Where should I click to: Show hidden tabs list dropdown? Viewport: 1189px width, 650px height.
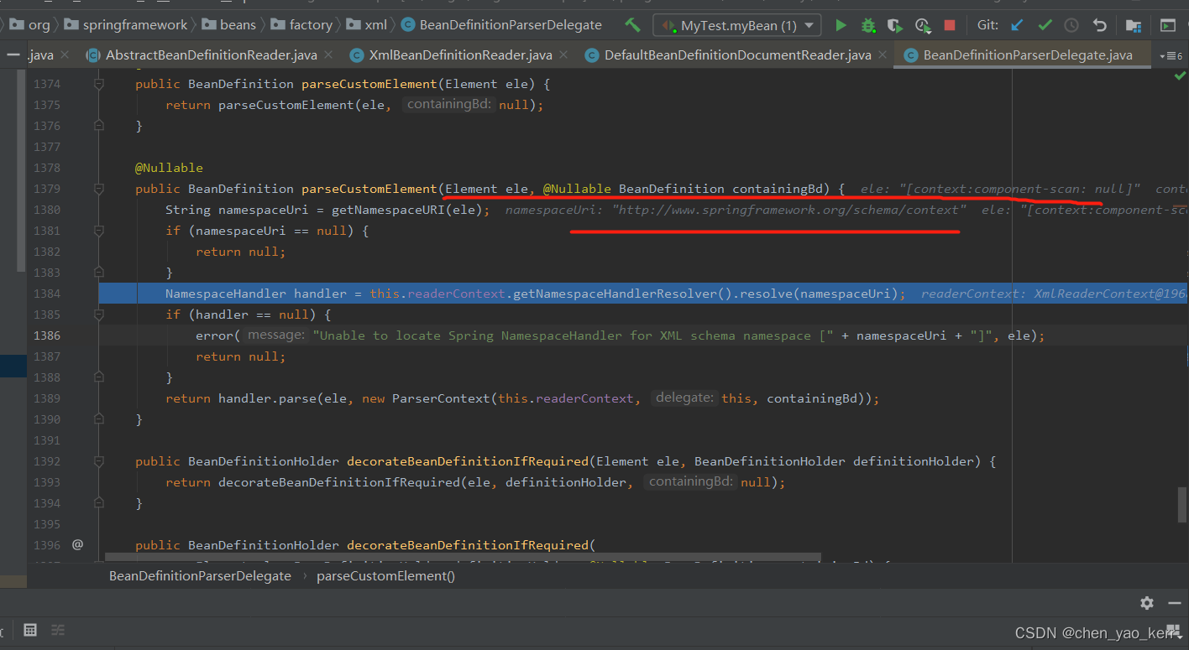[x=1170, y=55]
